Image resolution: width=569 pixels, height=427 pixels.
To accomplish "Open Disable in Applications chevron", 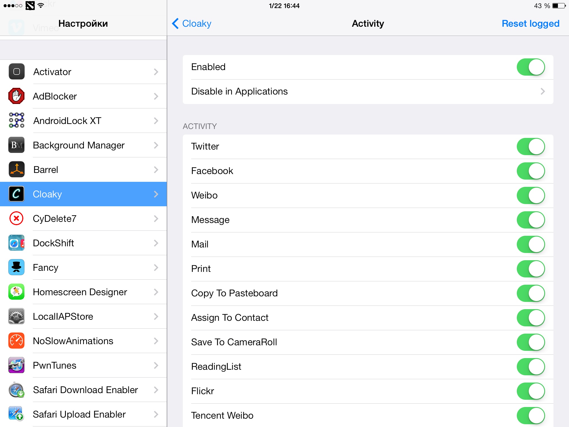I will (543, 91).
